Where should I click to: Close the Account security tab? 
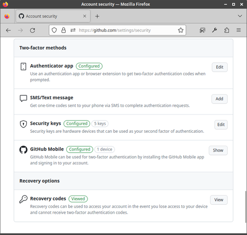[84, 16]
